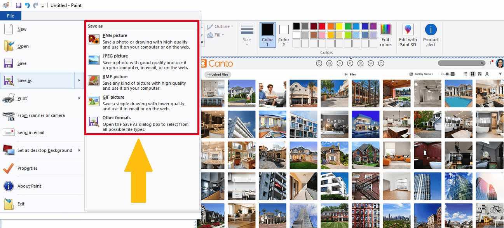Select Color 1 black swatch box
Image resolution: width=504 pixels, height=228 pixels.
(x=267, y=30)
